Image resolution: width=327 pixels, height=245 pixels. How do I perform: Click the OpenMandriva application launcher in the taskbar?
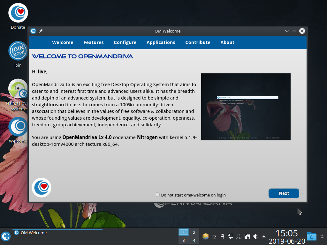6,236
